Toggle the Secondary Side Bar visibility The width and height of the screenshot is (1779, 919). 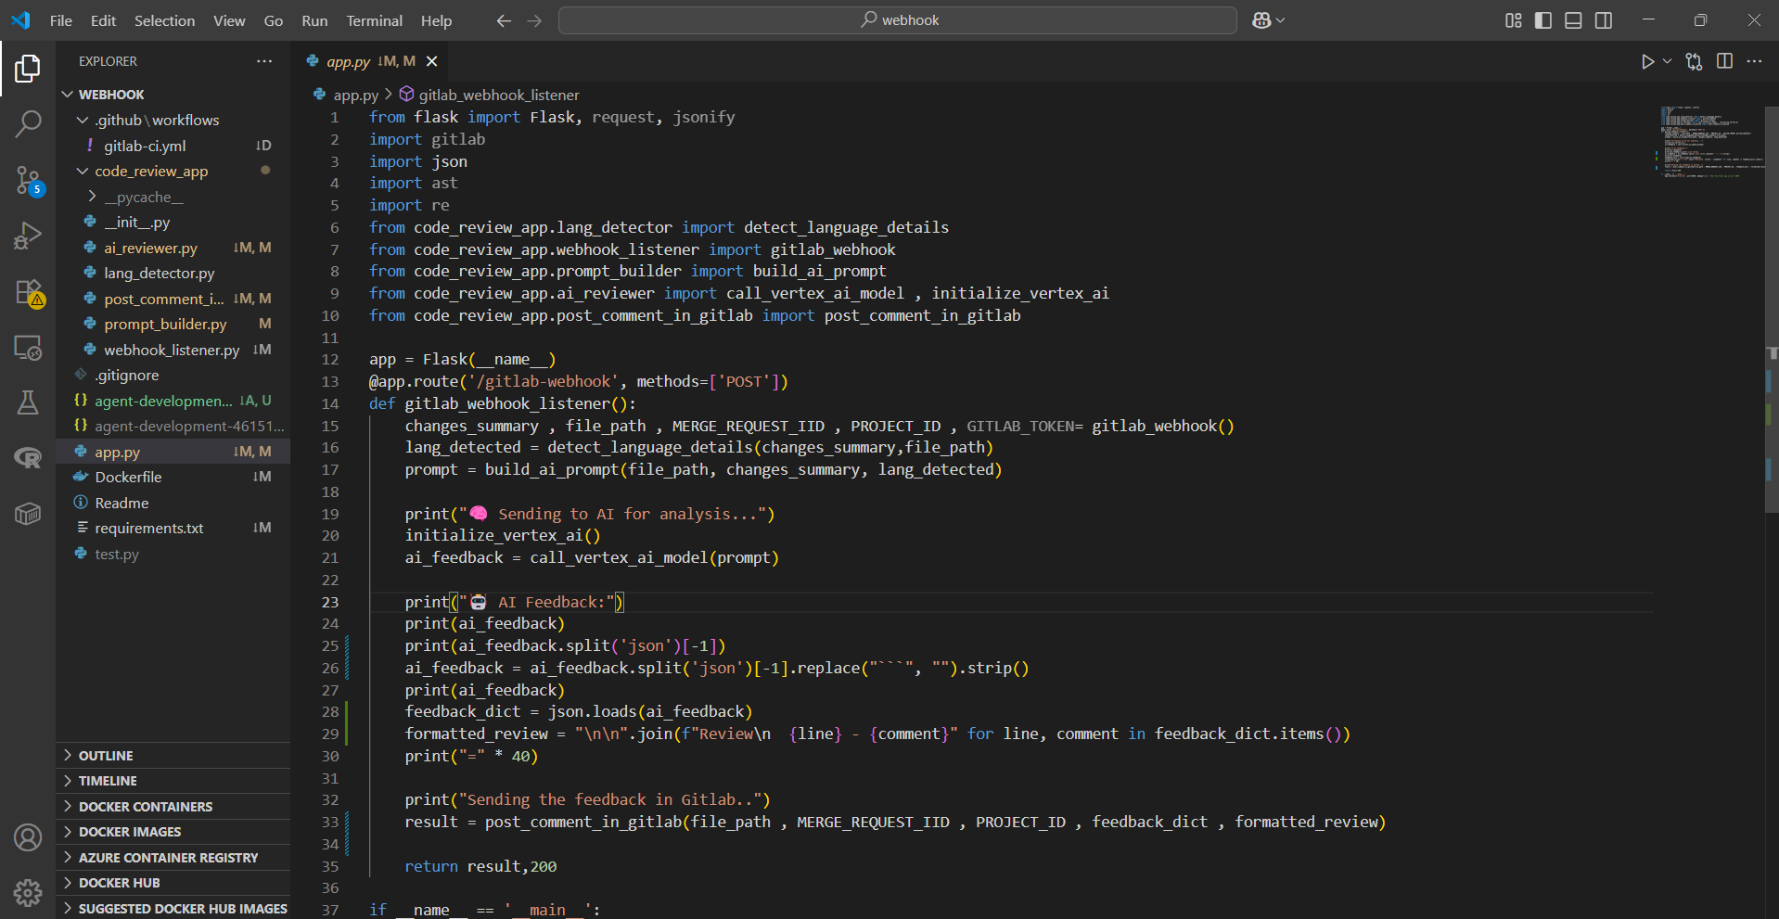[1604, 20]
